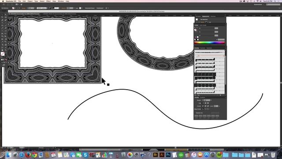
Task: Open the File menu
Action: coord(19,1)
